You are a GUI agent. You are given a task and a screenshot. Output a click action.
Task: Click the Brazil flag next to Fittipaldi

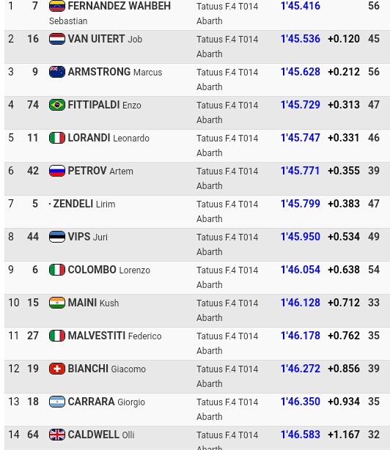click(x=57, y=105)
